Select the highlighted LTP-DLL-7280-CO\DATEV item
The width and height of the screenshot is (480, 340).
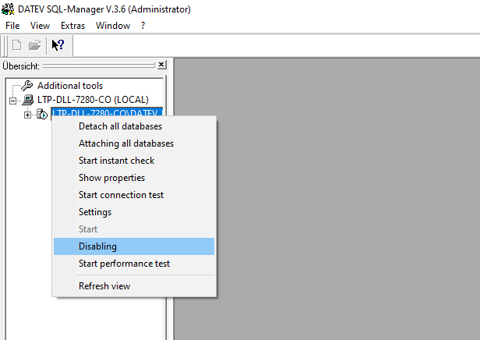pyautogui.click(x=107, y=112)
